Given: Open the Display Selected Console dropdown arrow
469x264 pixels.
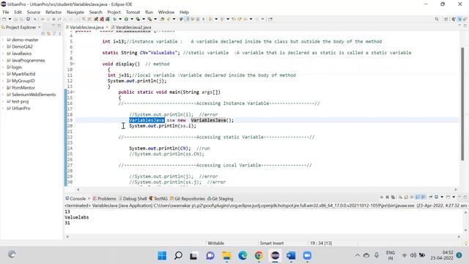Looking at the screenshot, I should tap(442, 197).
